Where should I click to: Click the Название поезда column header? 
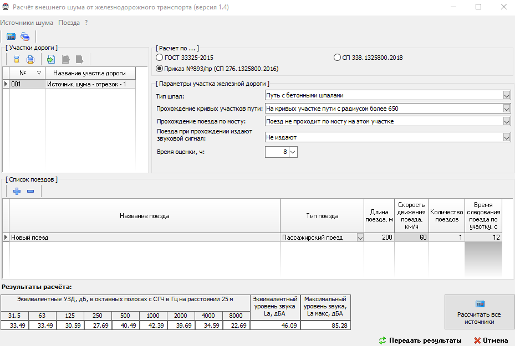pyautogui.click(x=145, y=216)
